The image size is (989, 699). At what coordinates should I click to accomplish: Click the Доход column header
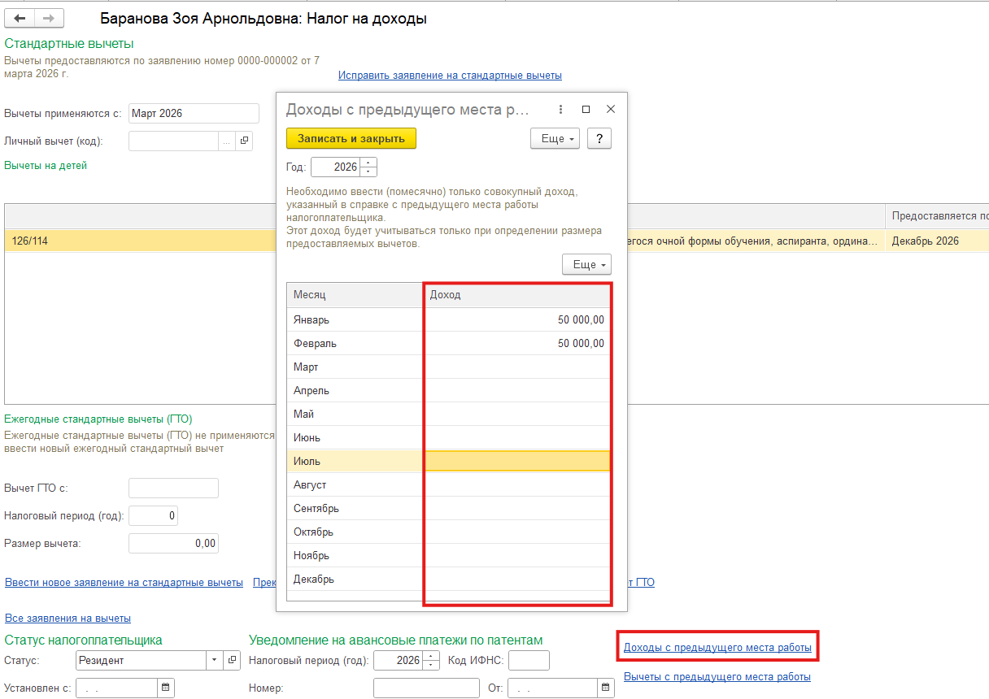click(517, 295)
